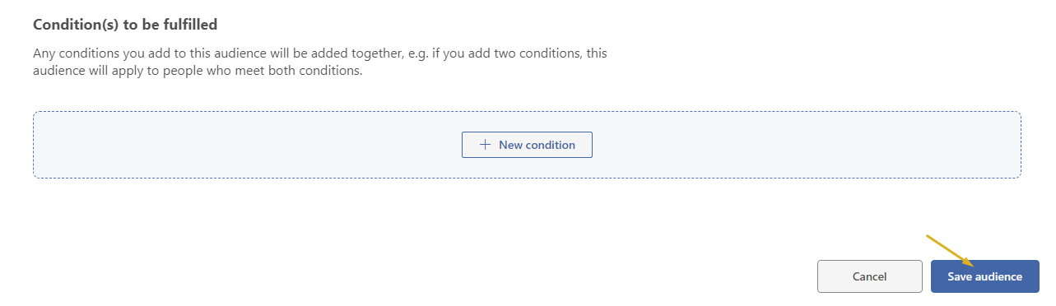This screenshot has width=1056, height=306.
Task: Click the first line of the description text
Action: 332,53
